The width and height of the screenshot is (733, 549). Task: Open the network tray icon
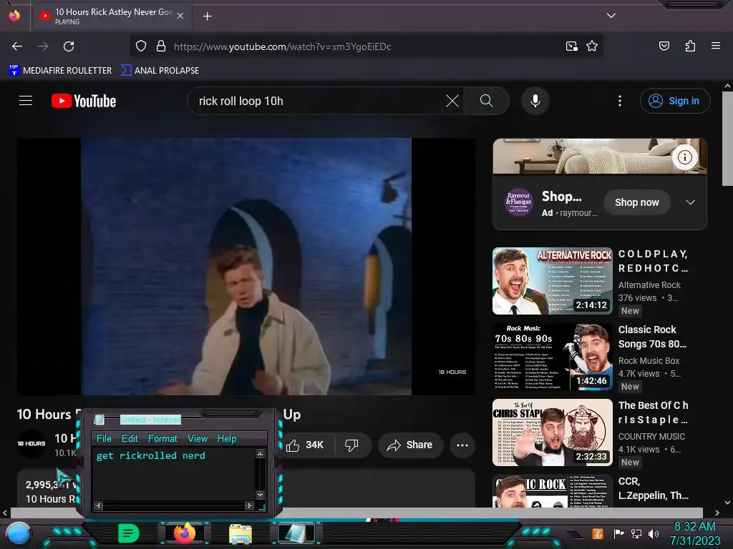(636, 533)
